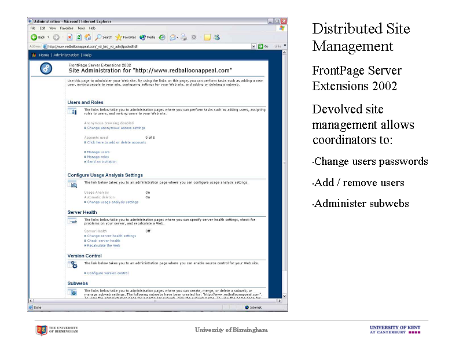Click the "Anonymous browsing disabled" text
The height and width of the screenshot is (347, 463).
coord(109,123)
